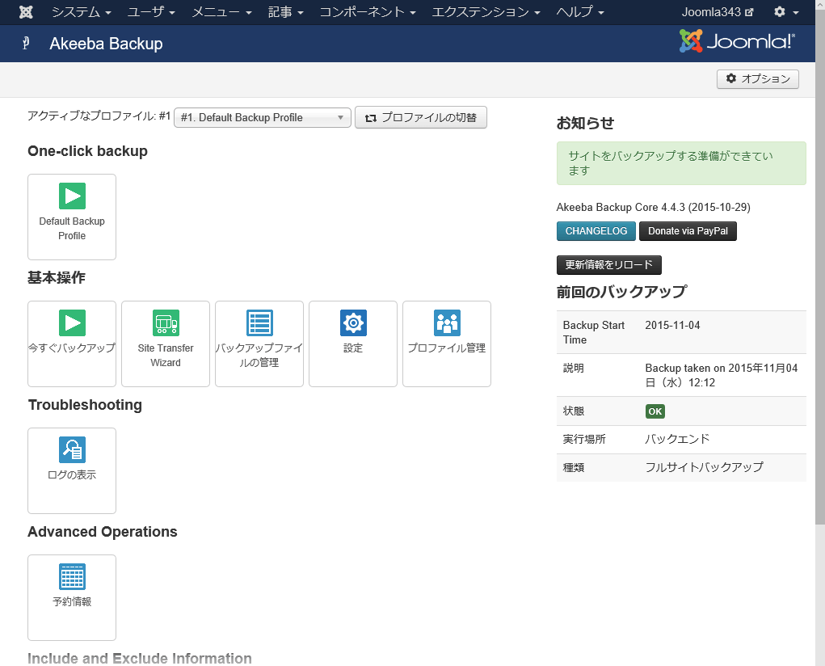Open the コンポーネント menu

(368, 11)
